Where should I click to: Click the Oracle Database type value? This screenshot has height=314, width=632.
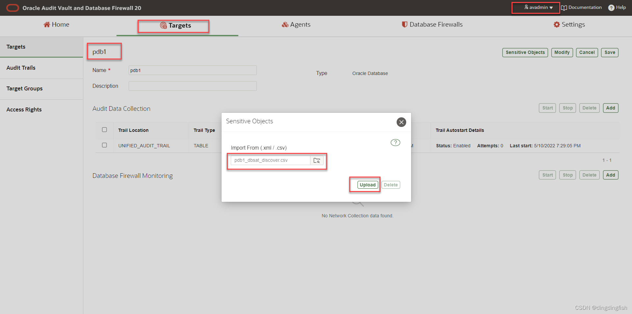pos(370,74)
